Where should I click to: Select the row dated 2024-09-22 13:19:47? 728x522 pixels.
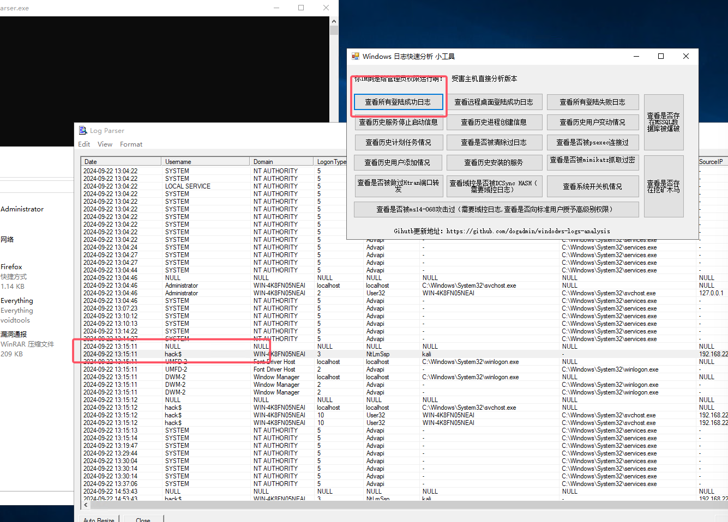(x=404, y=446)
